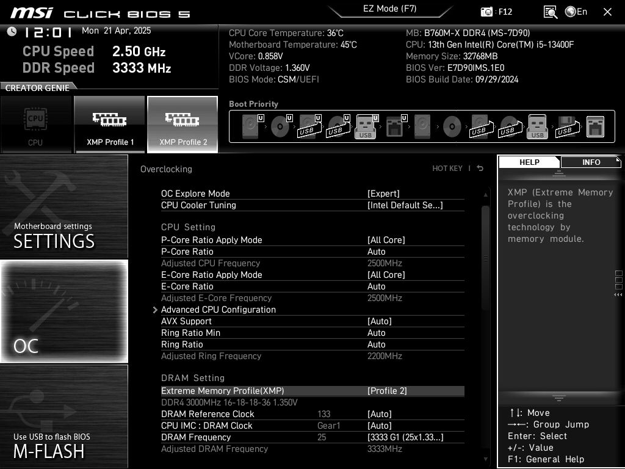Open the CPU Cooler Tuning option
This screenshot has width=625, height=469.
312,205
